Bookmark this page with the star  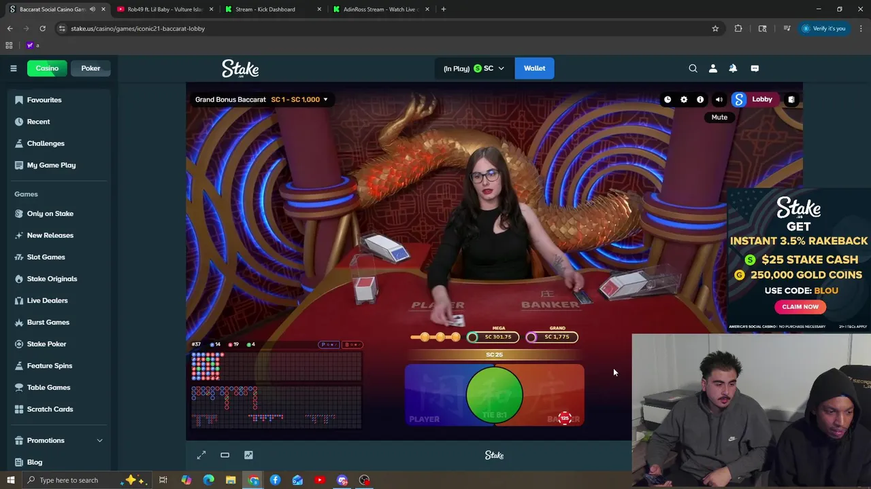[715, 29]
